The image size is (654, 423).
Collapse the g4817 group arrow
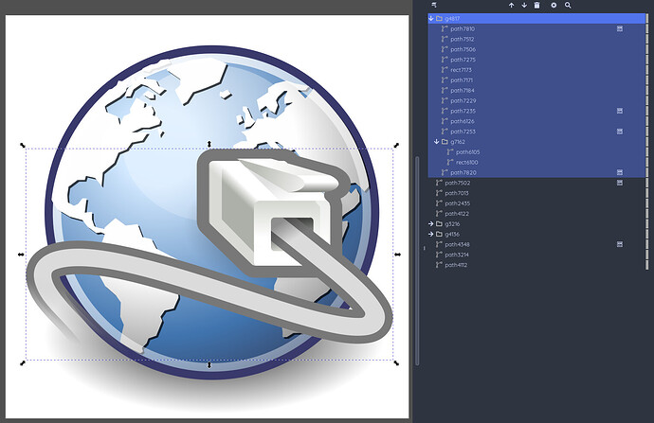click(x=431, y=18)
